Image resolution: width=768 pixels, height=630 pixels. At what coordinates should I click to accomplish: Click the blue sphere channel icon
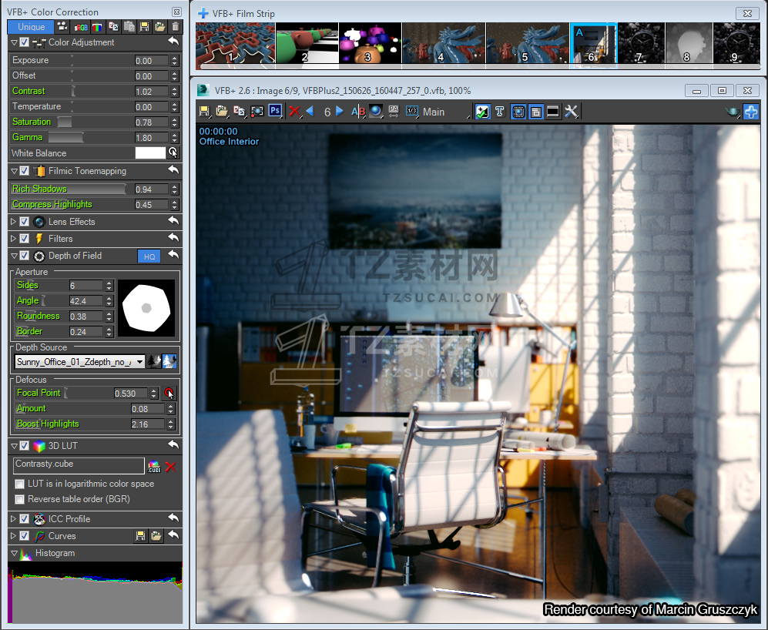(376, 112)
